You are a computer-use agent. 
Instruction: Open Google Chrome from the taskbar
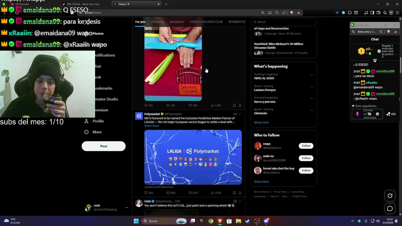coord(211,221)
